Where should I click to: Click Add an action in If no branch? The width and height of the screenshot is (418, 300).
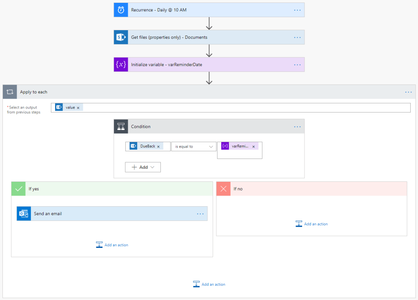312,224
